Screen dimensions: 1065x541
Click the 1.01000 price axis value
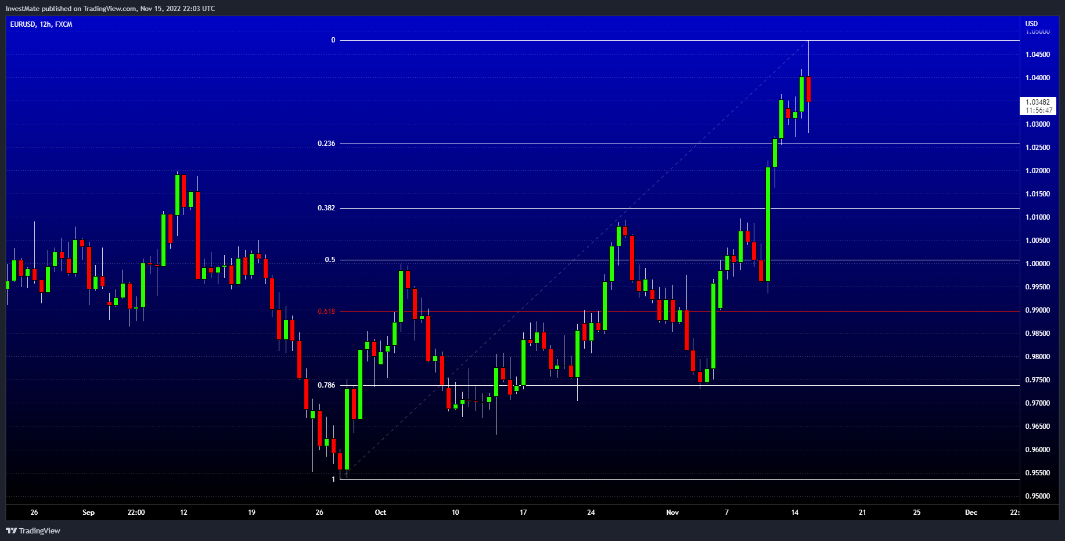click(1038, 217)
